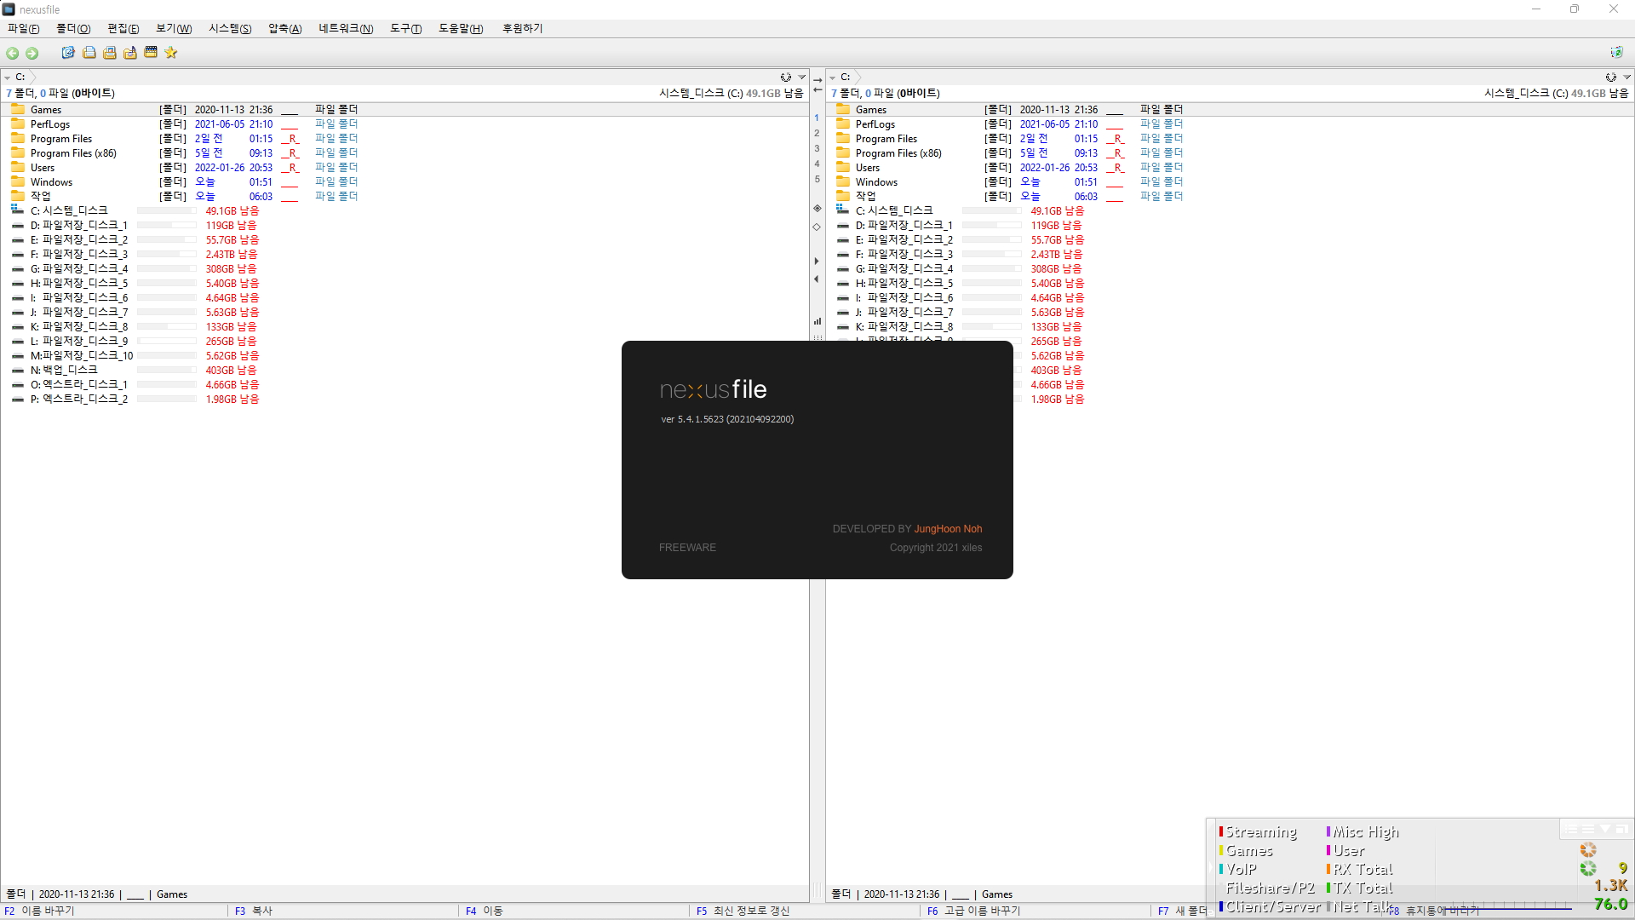Click red Streaming legend swatch in overlay
Viewport: 1635px width, 920px height.
1220,832
